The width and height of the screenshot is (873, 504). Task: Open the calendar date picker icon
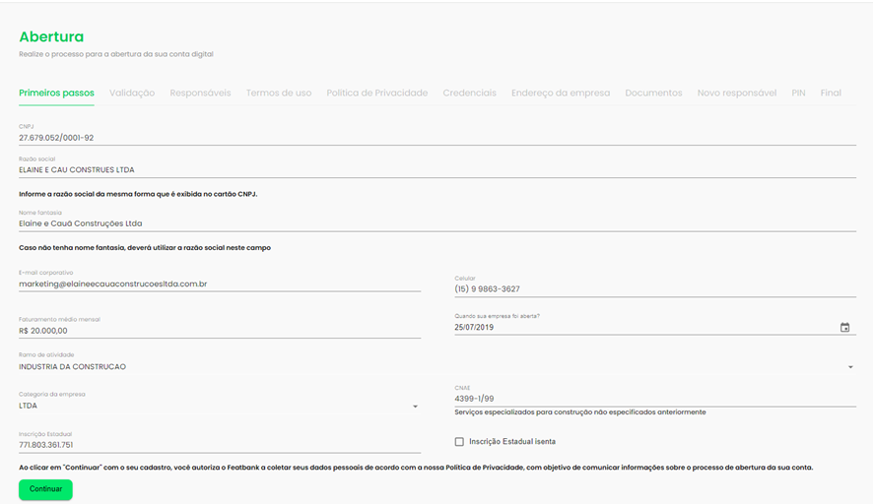844,328
